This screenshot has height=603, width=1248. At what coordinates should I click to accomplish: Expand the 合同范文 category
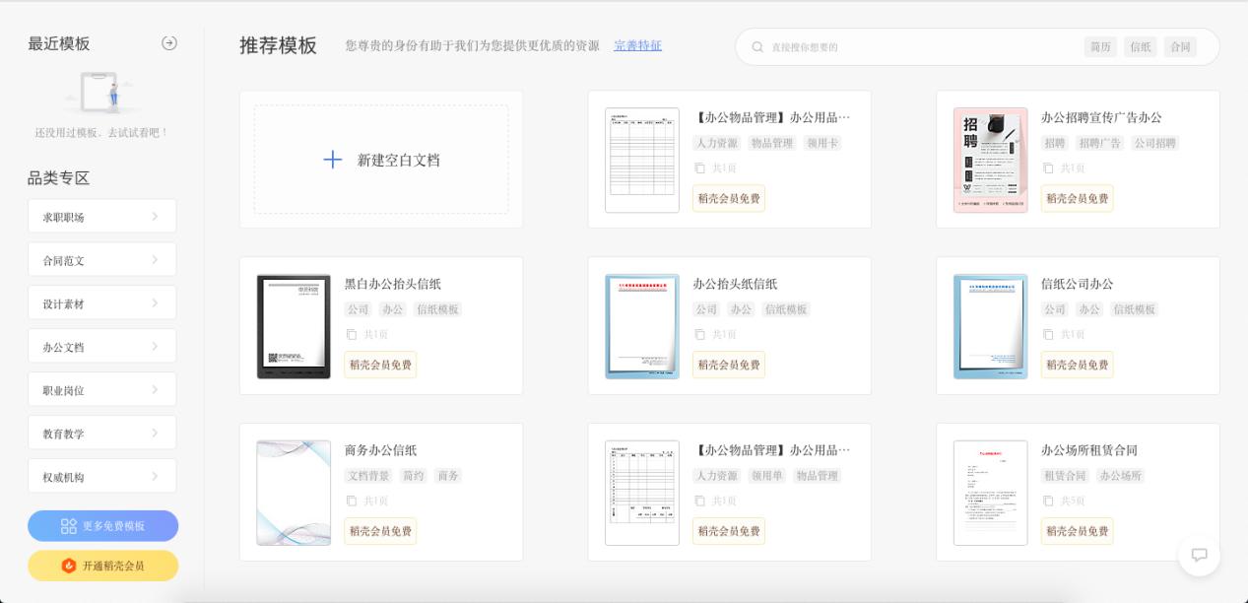[101, 259]
